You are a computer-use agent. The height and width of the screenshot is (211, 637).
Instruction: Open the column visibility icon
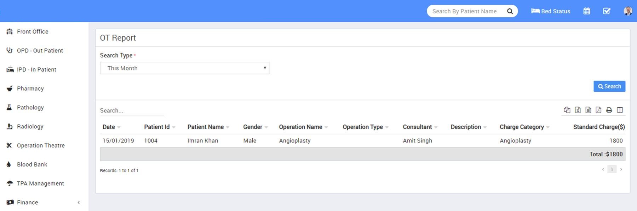coord(620,110)
